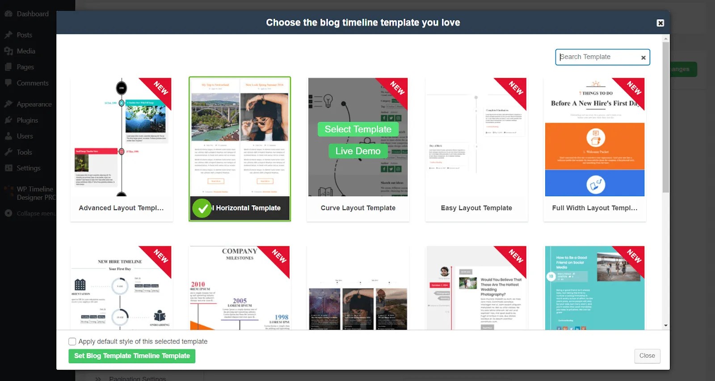Click the Plugins icon in the sidebar

point(8,120)
